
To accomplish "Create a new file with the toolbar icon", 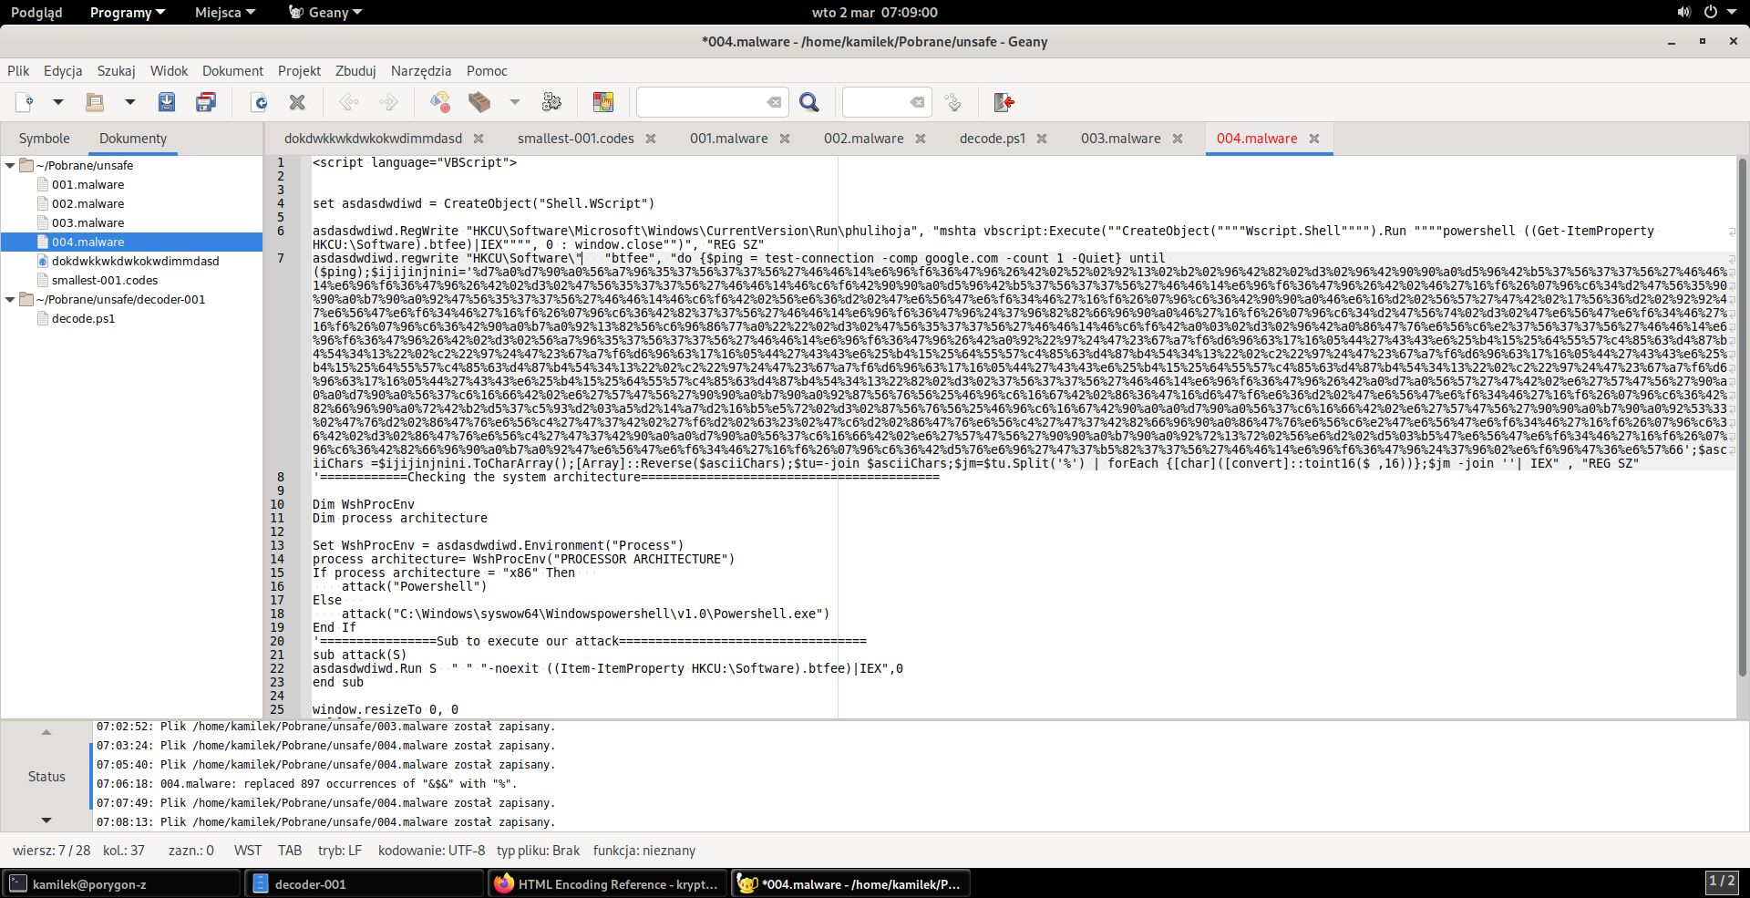I will pos(25,102).
